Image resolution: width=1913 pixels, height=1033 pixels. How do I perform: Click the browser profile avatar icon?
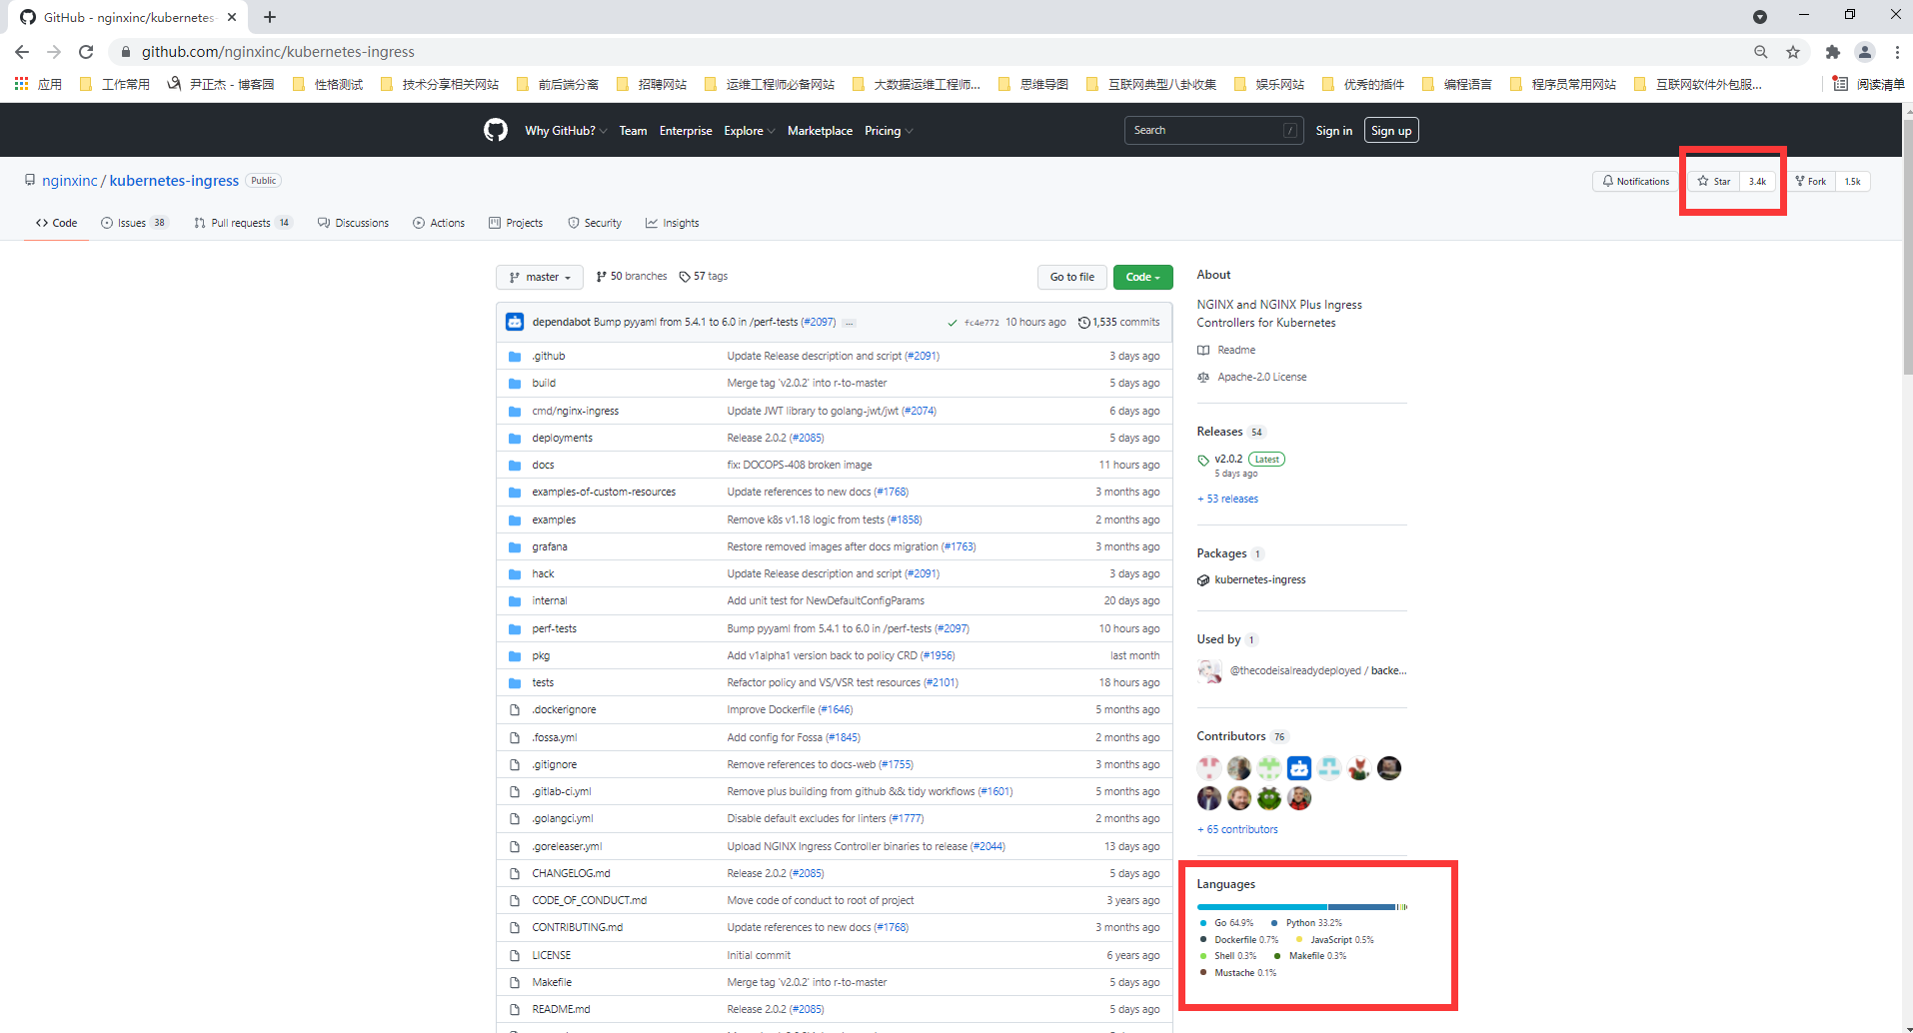[x=1864, y=52]
